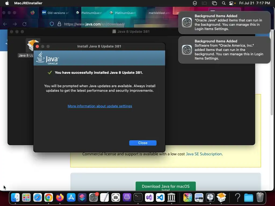Open the columned building app in dock
This screenshot has height=206, width=275.
click(171, 197)
